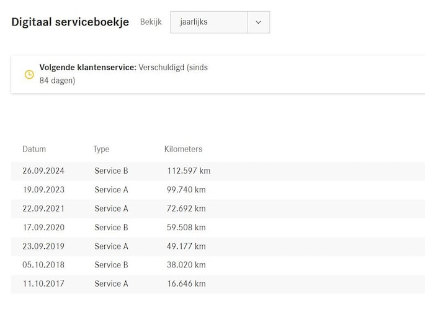Click the 05.10.2018 date entry
425x319 pixels.
43,265
